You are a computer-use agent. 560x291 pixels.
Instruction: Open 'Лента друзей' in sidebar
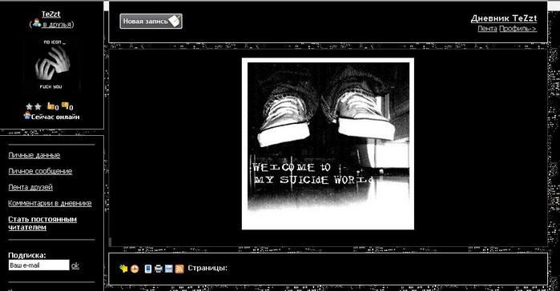click(30, 187)
